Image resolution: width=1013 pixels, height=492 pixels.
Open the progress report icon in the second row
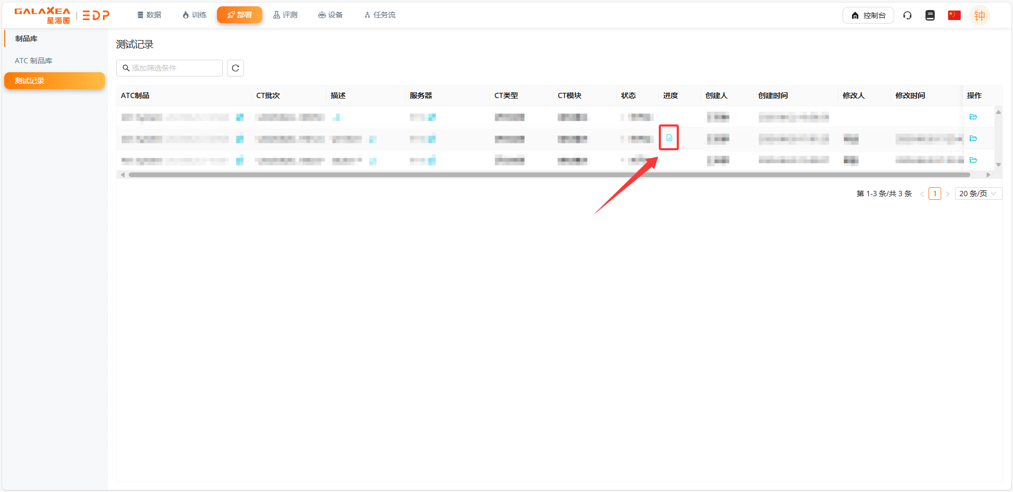[x=669, y=138]
